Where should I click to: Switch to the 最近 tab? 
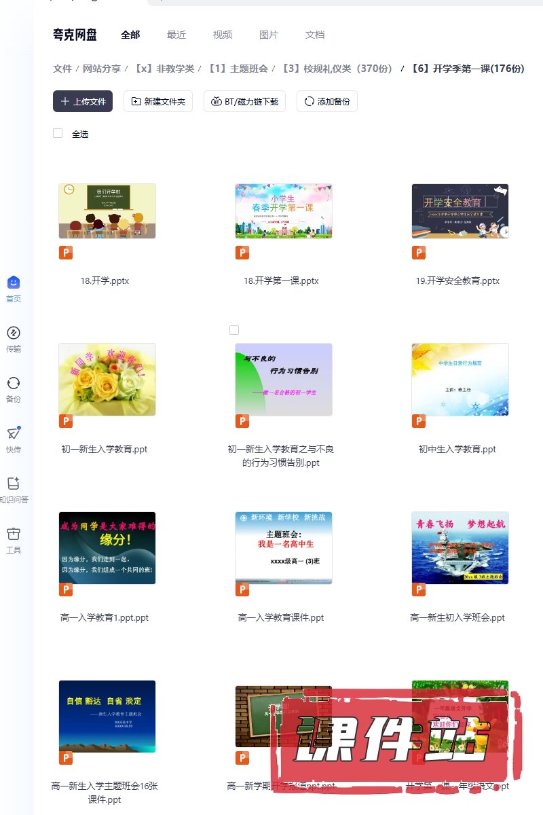[176, 35]
